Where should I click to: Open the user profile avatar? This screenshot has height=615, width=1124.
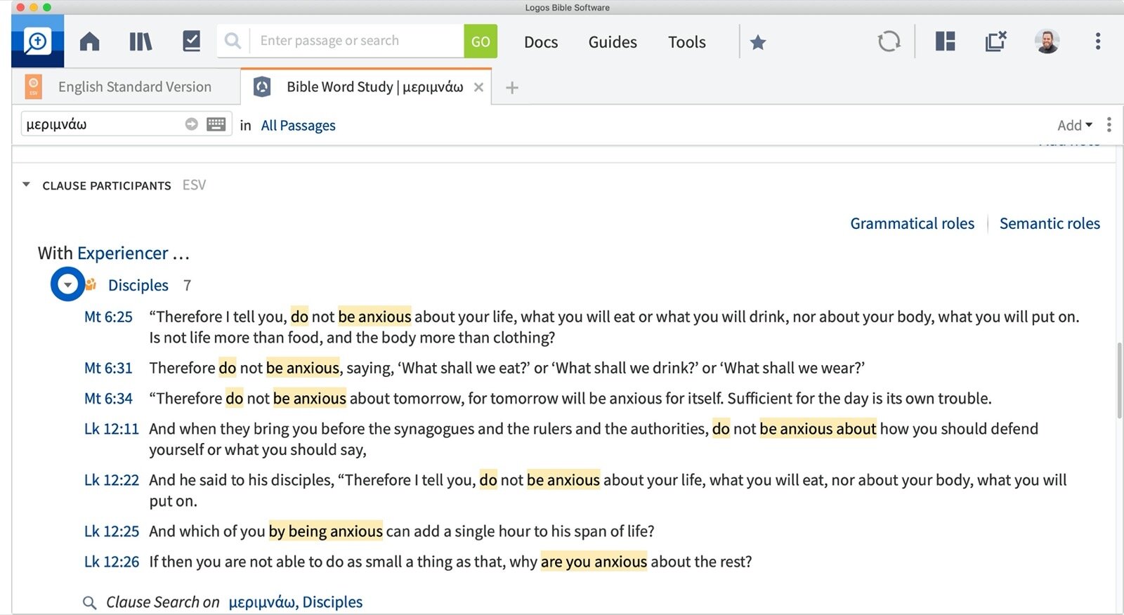point(1047,41)
